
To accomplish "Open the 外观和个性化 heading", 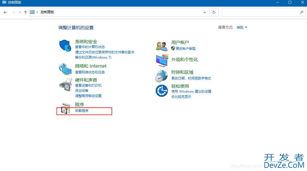I will click(185, 60).
